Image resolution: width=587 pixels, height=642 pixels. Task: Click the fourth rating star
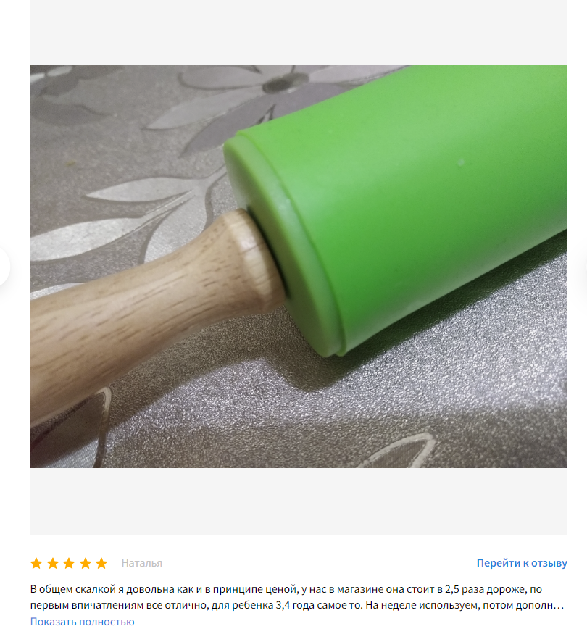pos(86,564)
